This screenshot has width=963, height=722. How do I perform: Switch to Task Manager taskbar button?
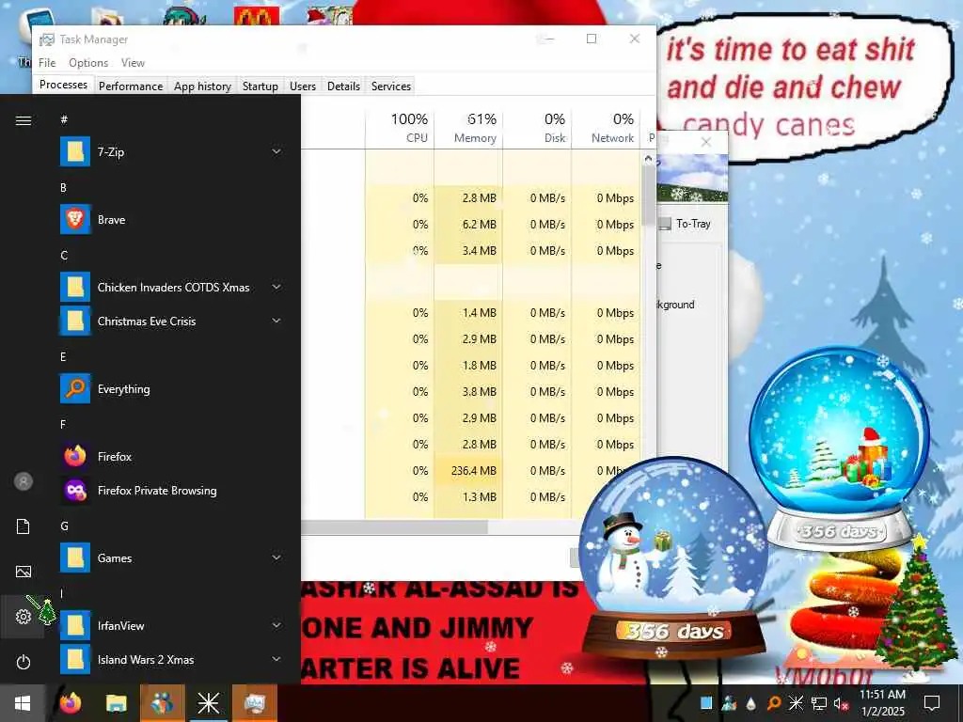coord(254,703)
